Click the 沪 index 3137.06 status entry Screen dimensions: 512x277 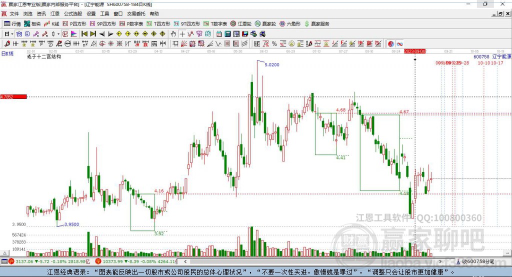coord(48,261)
